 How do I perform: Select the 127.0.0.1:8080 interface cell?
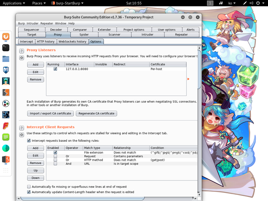coord(79,69)
